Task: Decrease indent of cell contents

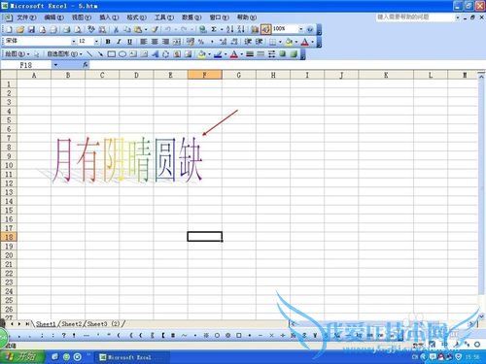Action: point(248,42)
